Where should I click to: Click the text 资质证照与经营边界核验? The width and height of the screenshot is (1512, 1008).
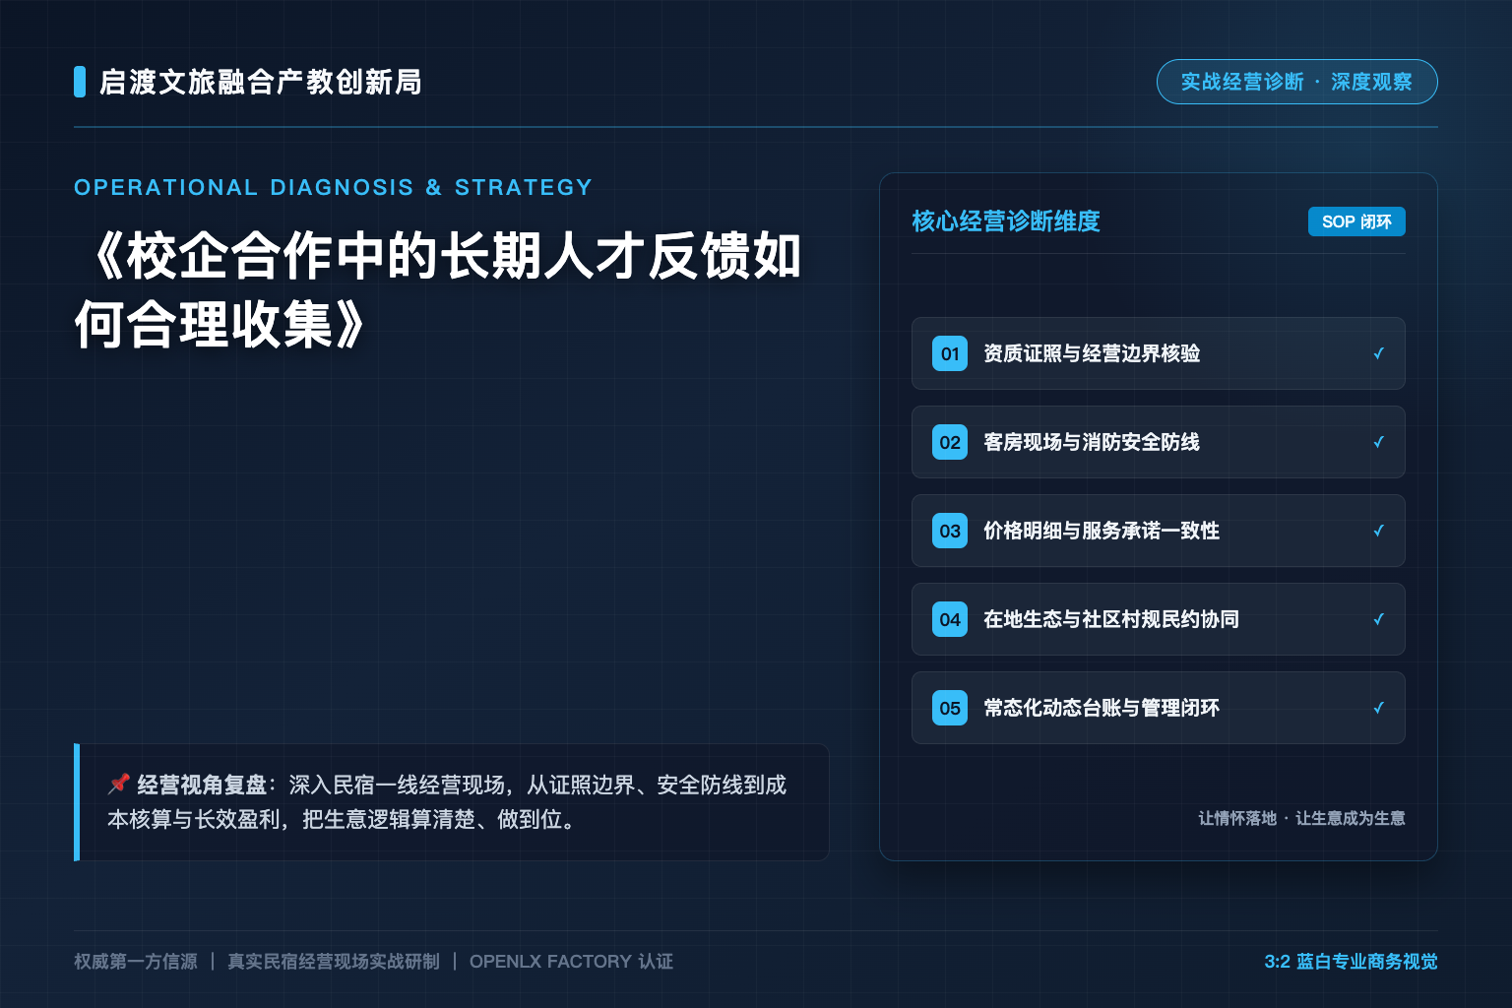(1092, 353)
